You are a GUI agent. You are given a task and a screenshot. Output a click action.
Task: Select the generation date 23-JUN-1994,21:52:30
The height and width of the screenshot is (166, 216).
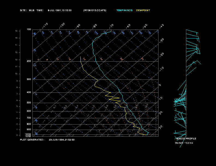62,140
